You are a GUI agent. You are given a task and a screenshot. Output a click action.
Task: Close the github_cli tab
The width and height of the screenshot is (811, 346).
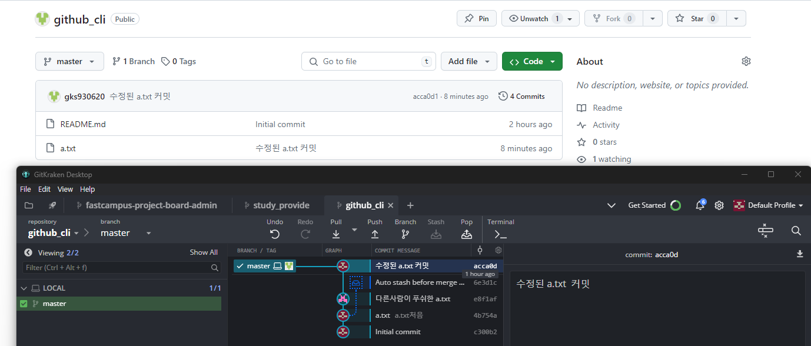[x=391, y=205]
